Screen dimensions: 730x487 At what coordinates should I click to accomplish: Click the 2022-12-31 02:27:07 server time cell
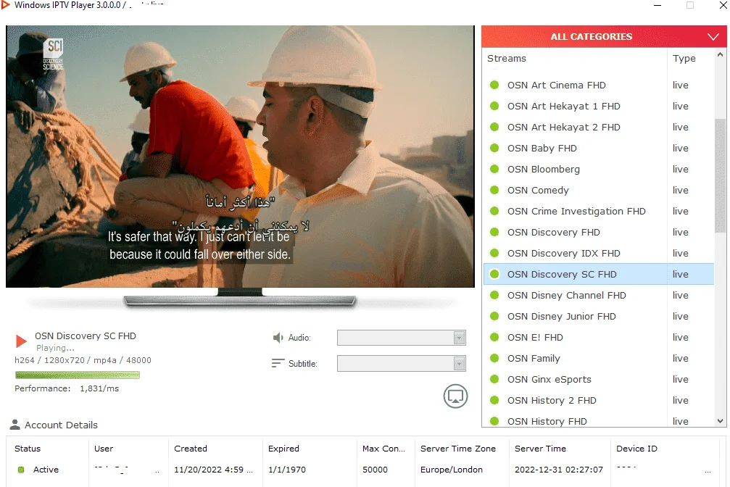pos(559,470)
